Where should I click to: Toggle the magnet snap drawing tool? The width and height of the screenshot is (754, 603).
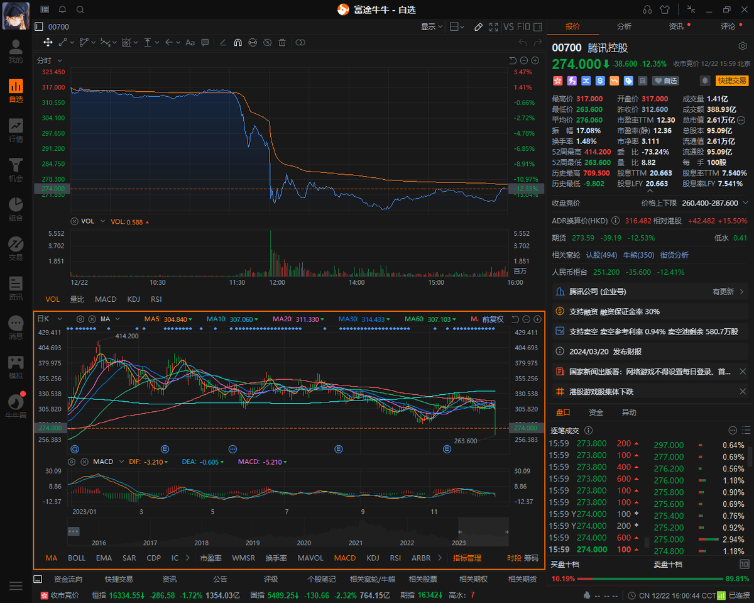[238, 42]
